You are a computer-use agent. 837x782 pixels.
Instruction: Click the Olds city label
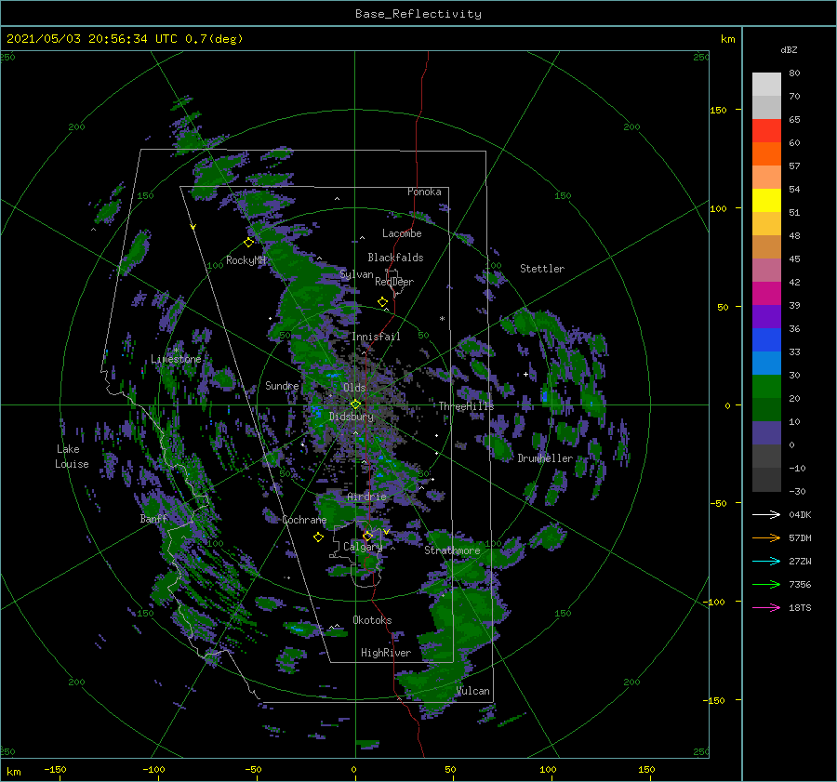(354, 388)
